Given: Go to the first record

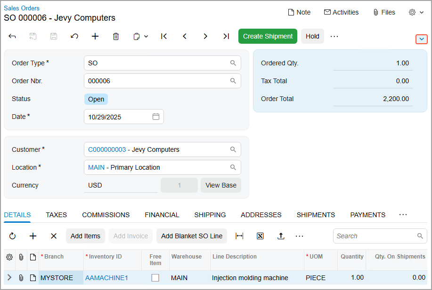Looking at the screenshot, I should tap(164, 36).
